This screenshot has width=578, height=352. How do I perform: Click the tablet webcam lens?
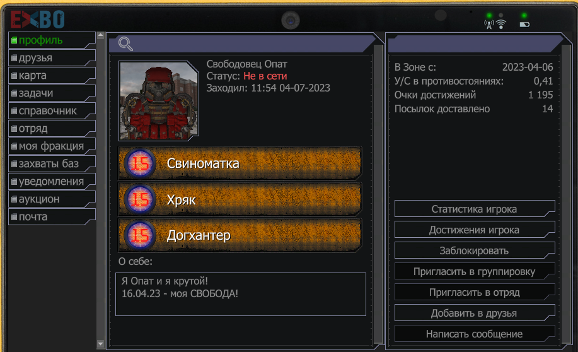(x=291, y=20)
